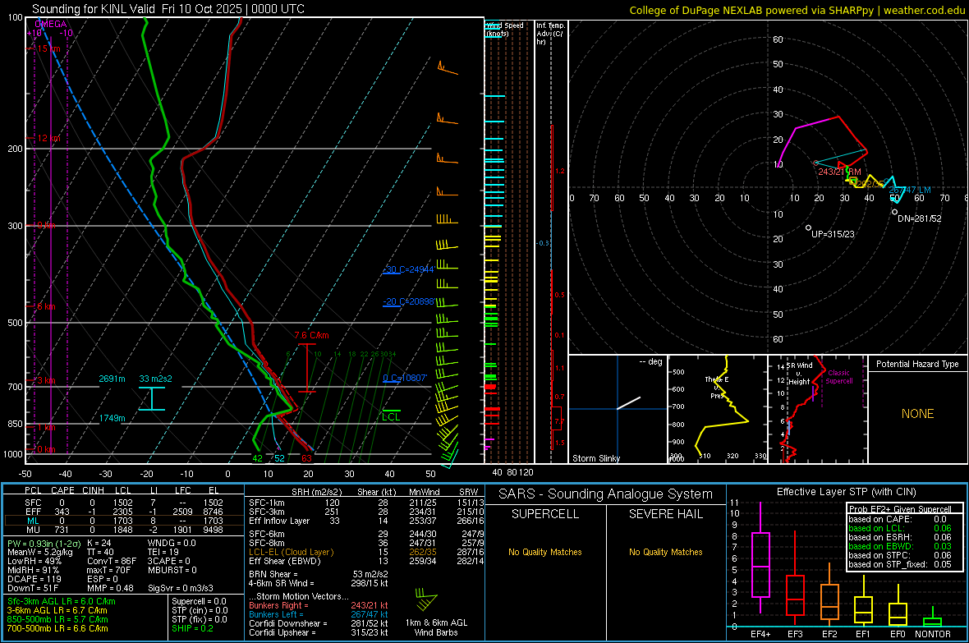
Task: Click the '267/47 LM' hodograph label
Action: (910, 190)
